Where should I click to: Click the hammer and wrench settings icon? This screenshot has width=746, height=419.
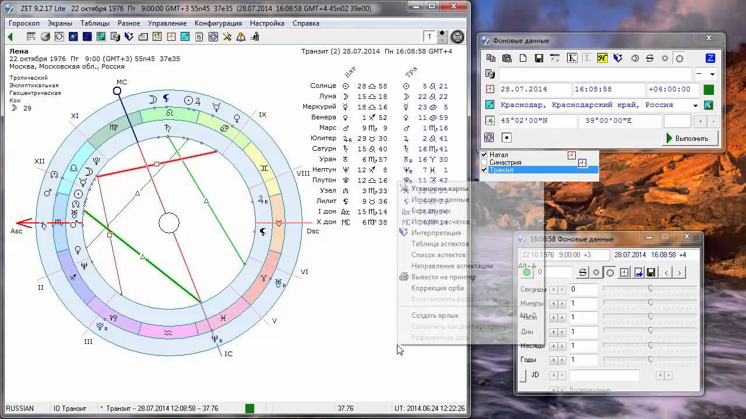click(x=227, y=37)
